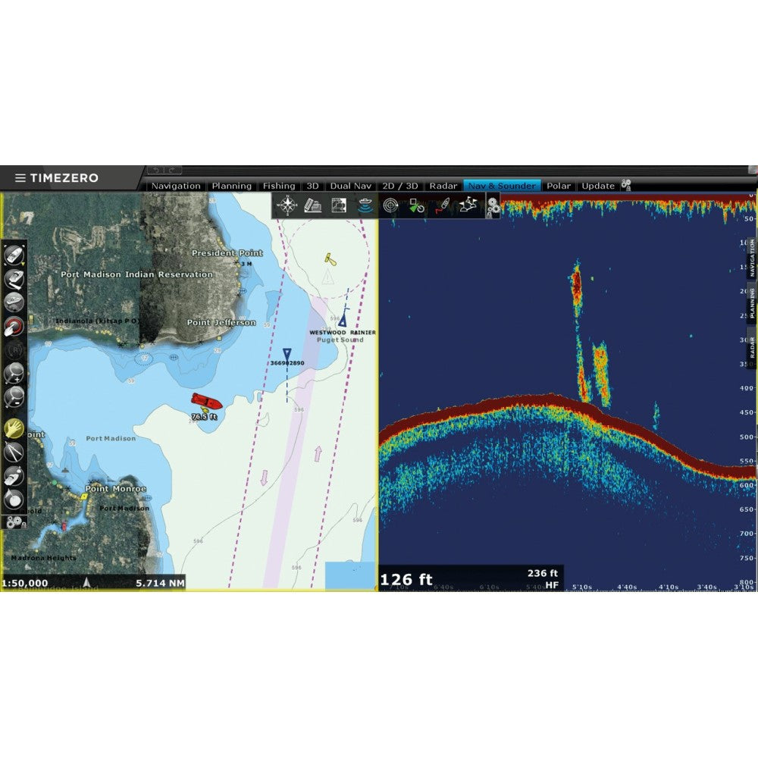Click the Update menu item
758x758 pixels.
pos(598,186)
